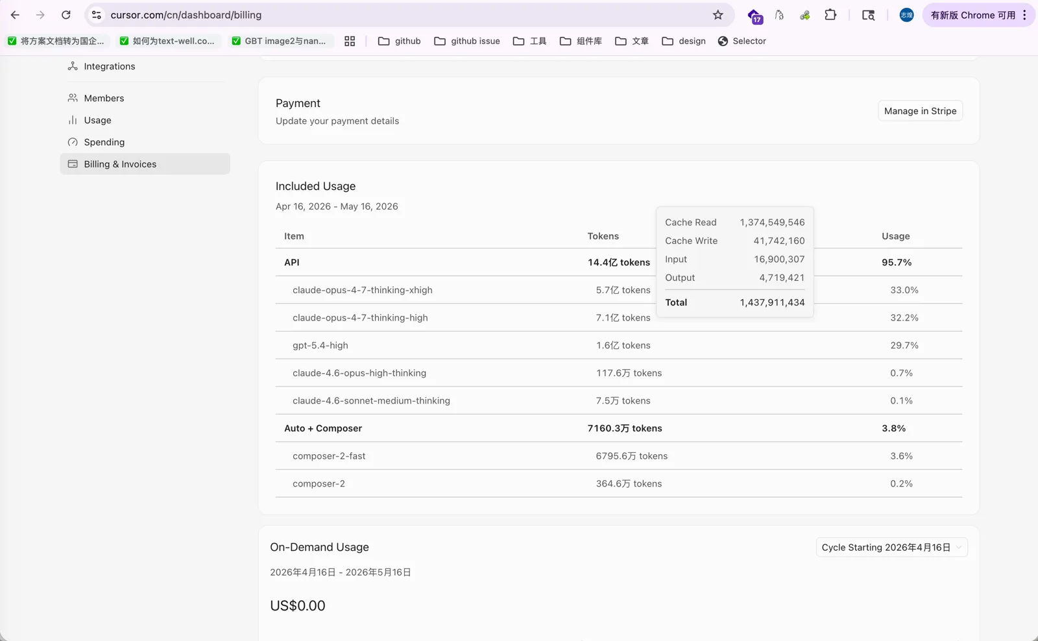Click the US$0.00 on-demand amount
Viewport: 1038px width, 641px height.
(298, 606)
